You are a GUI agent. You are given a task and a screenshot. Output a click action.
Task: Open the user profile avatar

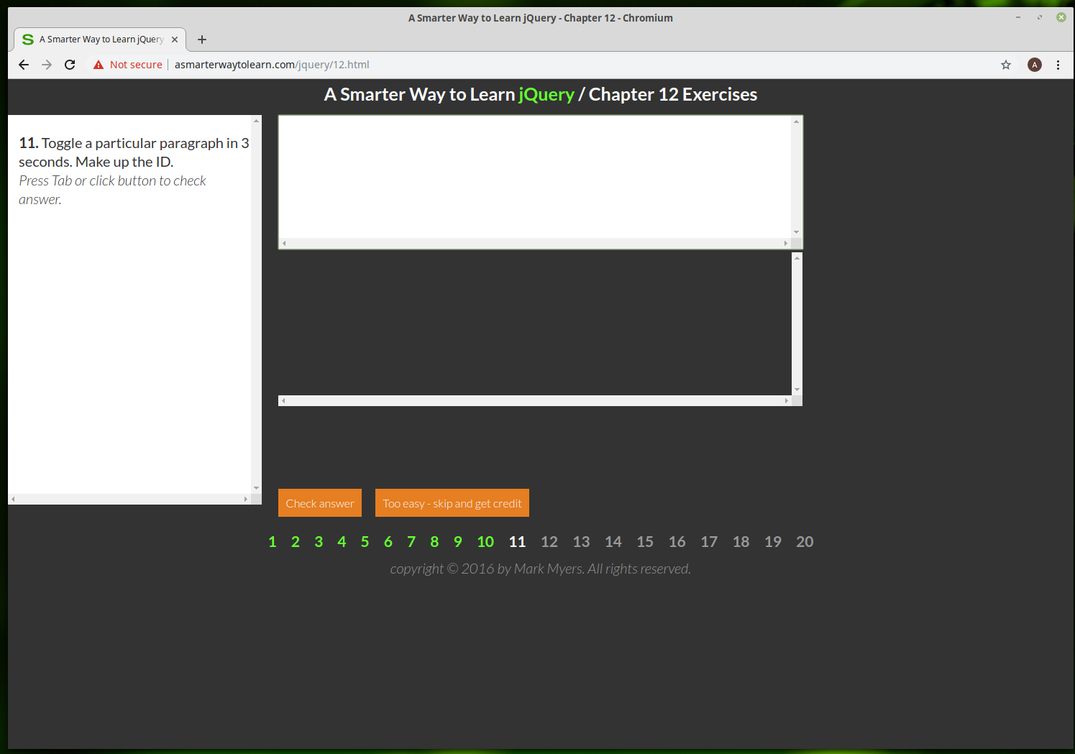click(x=1034, y=65)
